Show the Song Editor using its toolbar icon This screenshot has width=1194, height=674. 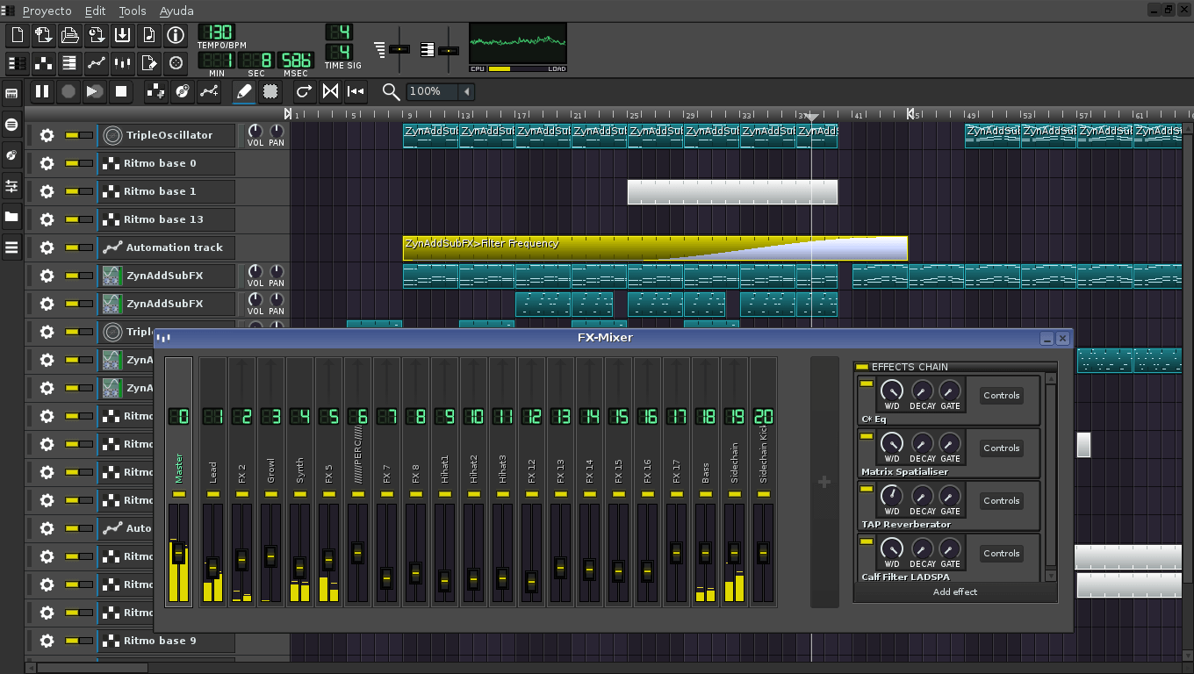pos(18,63)
